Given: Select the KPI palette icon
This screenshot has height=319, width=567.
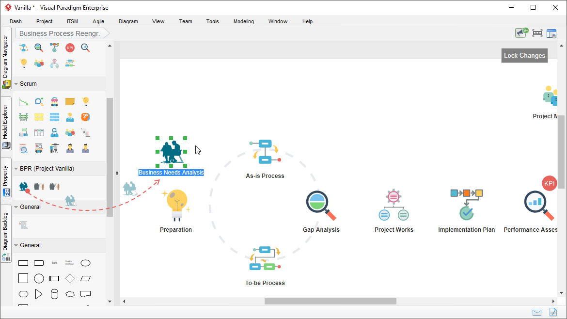Looking at the screenshot, I should pyautogui.click(x=70, y=48).
